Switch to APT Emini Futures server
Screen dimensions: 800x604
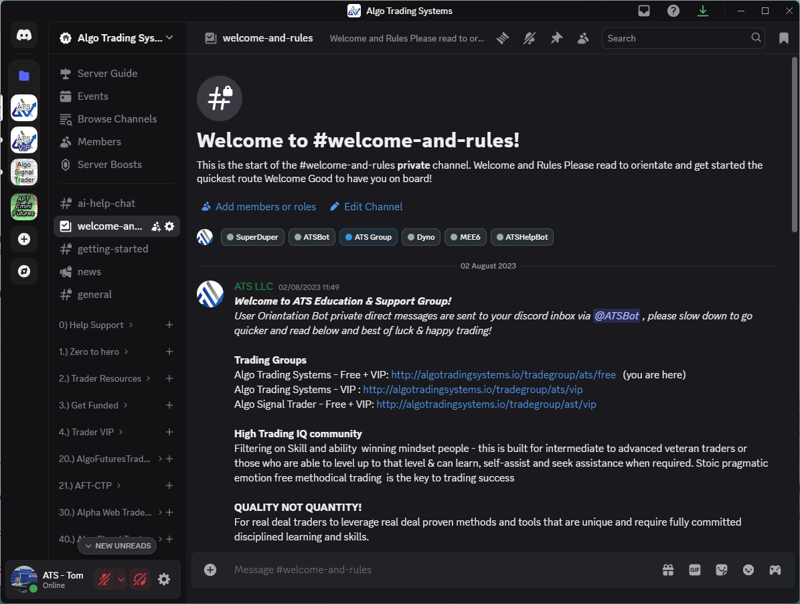[24, 207]
